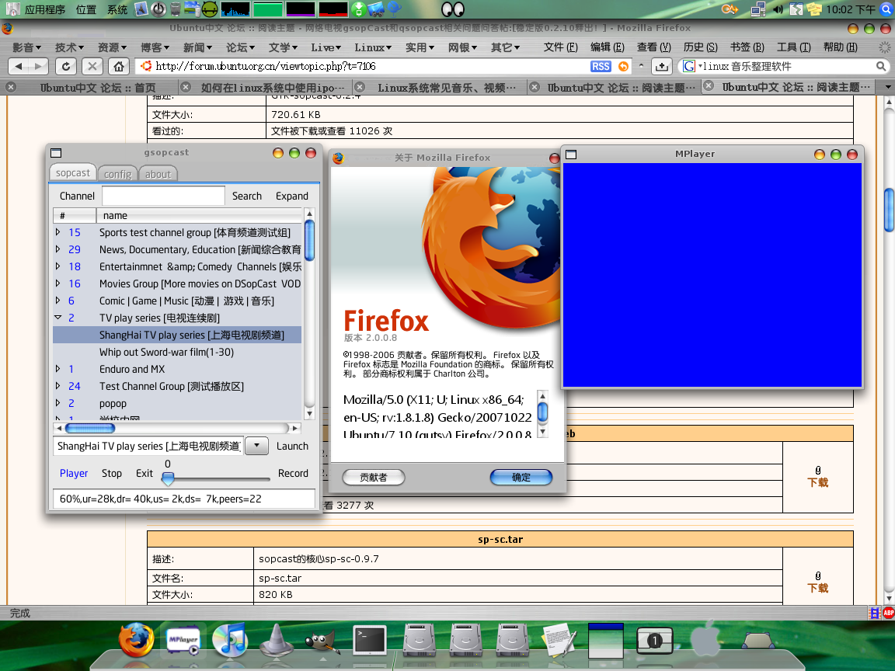Expand the Entertainment & Comedy Channels group
The height and width of the screenshot is (671, 895).
tap(57, 266)
